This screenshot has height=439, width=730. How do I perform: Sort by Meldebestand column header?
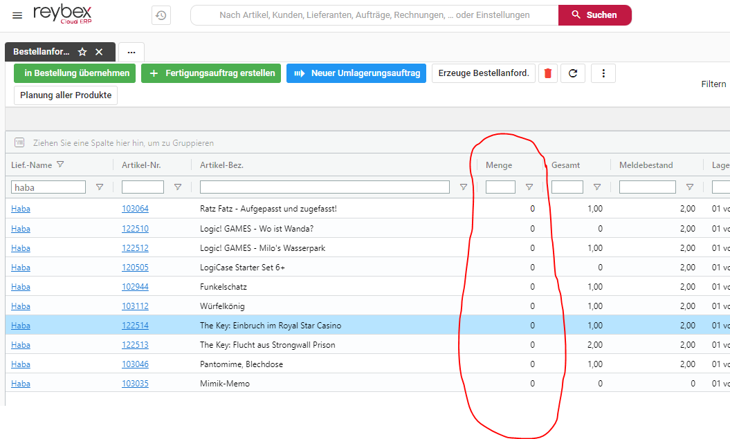pyautogui.click(x=646, y=165)
